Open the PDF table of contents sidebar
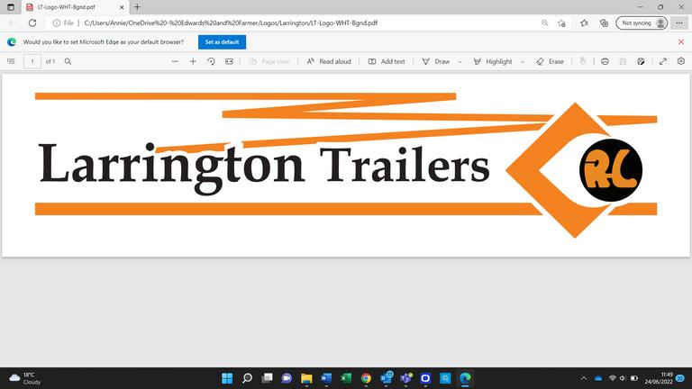 [11, 61]
